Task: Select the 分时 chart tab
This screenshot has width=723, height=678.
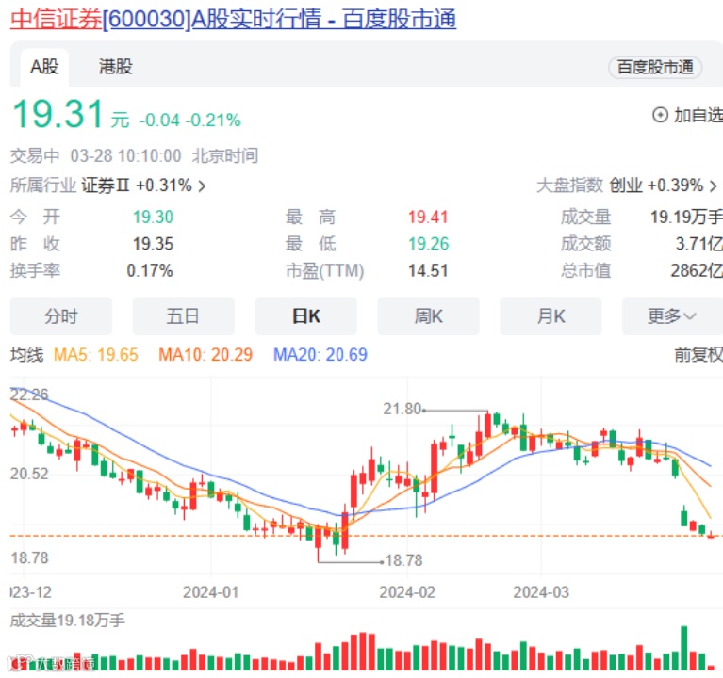Action: click(x=61, y=316)
